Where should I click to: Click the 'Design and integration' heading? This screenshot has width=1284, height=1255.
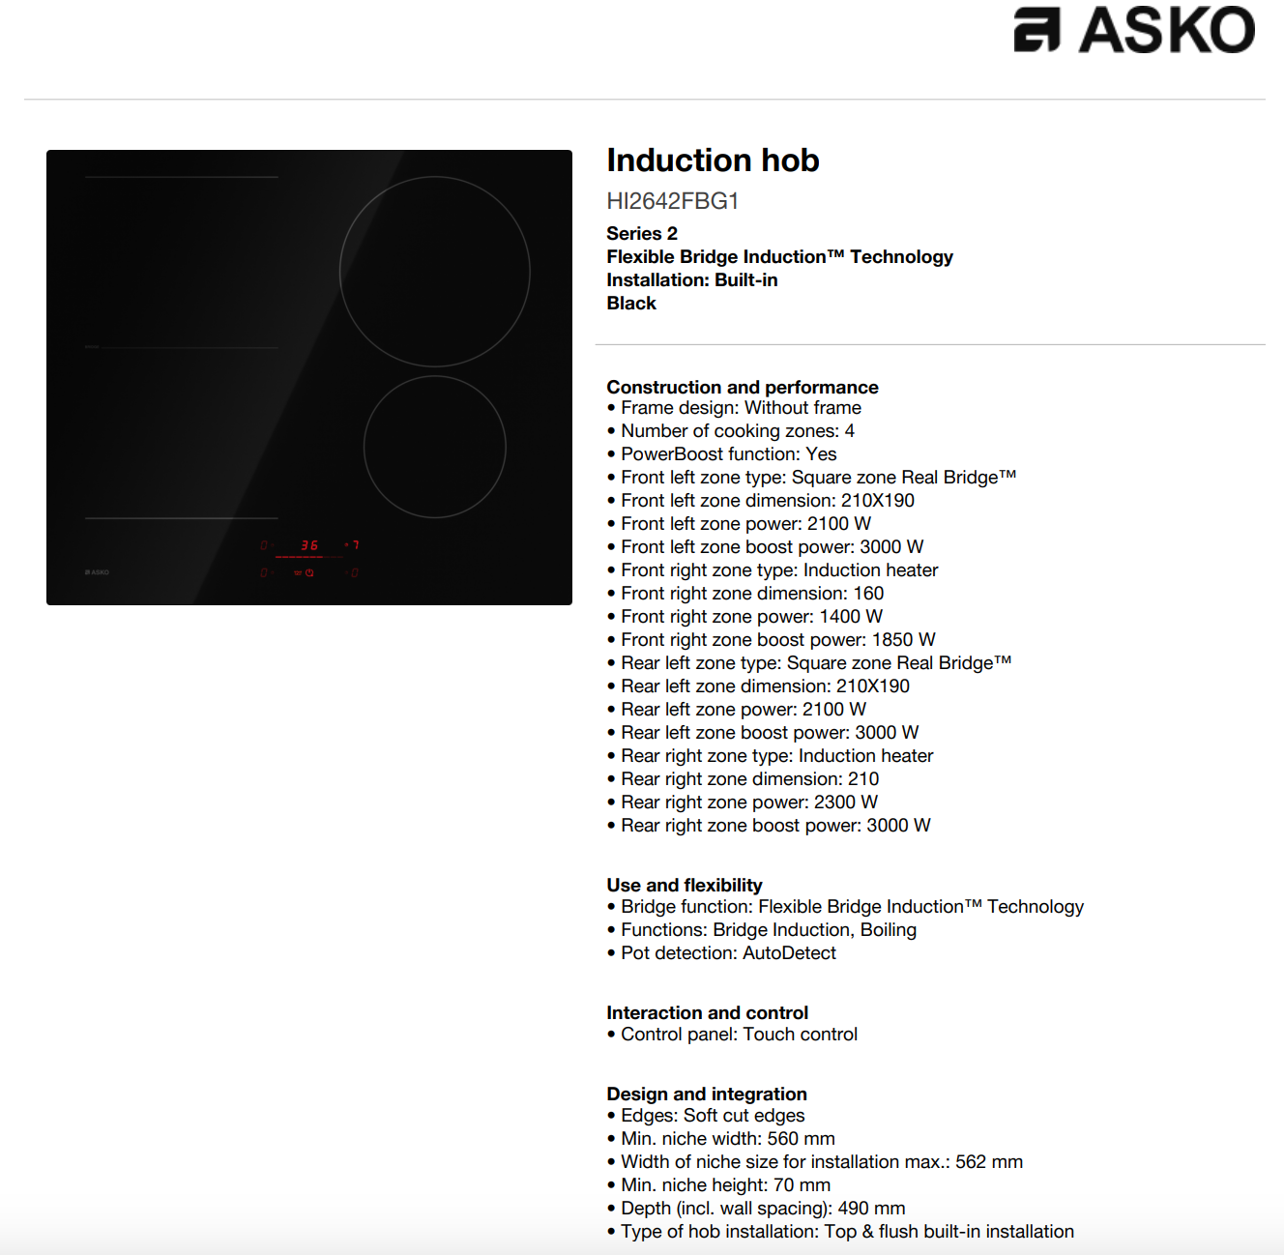point(707,1094)
